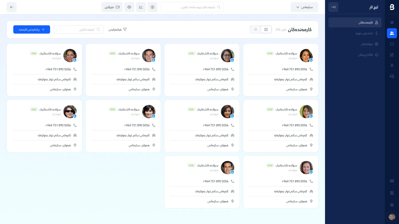Select ئاگادارییەکان notifications menu item

(368, 55)
